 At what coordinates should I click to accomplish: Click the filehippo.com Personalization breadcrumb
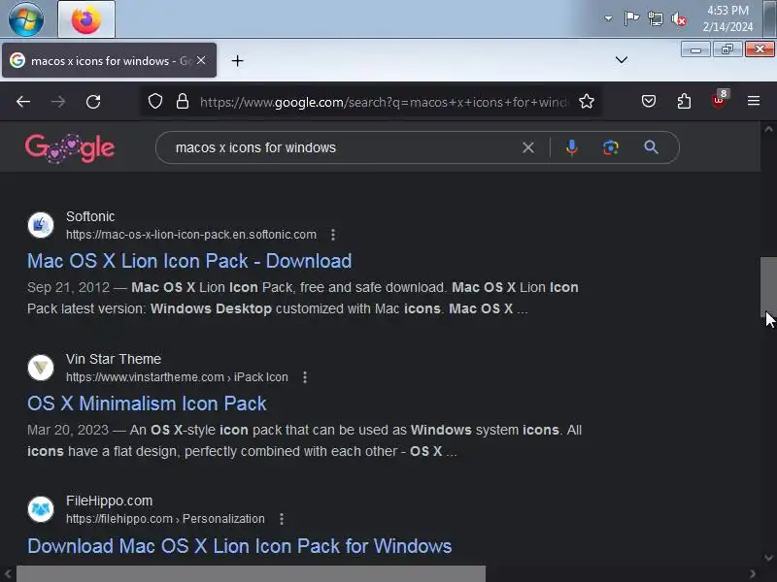click(x=165, y=519)
